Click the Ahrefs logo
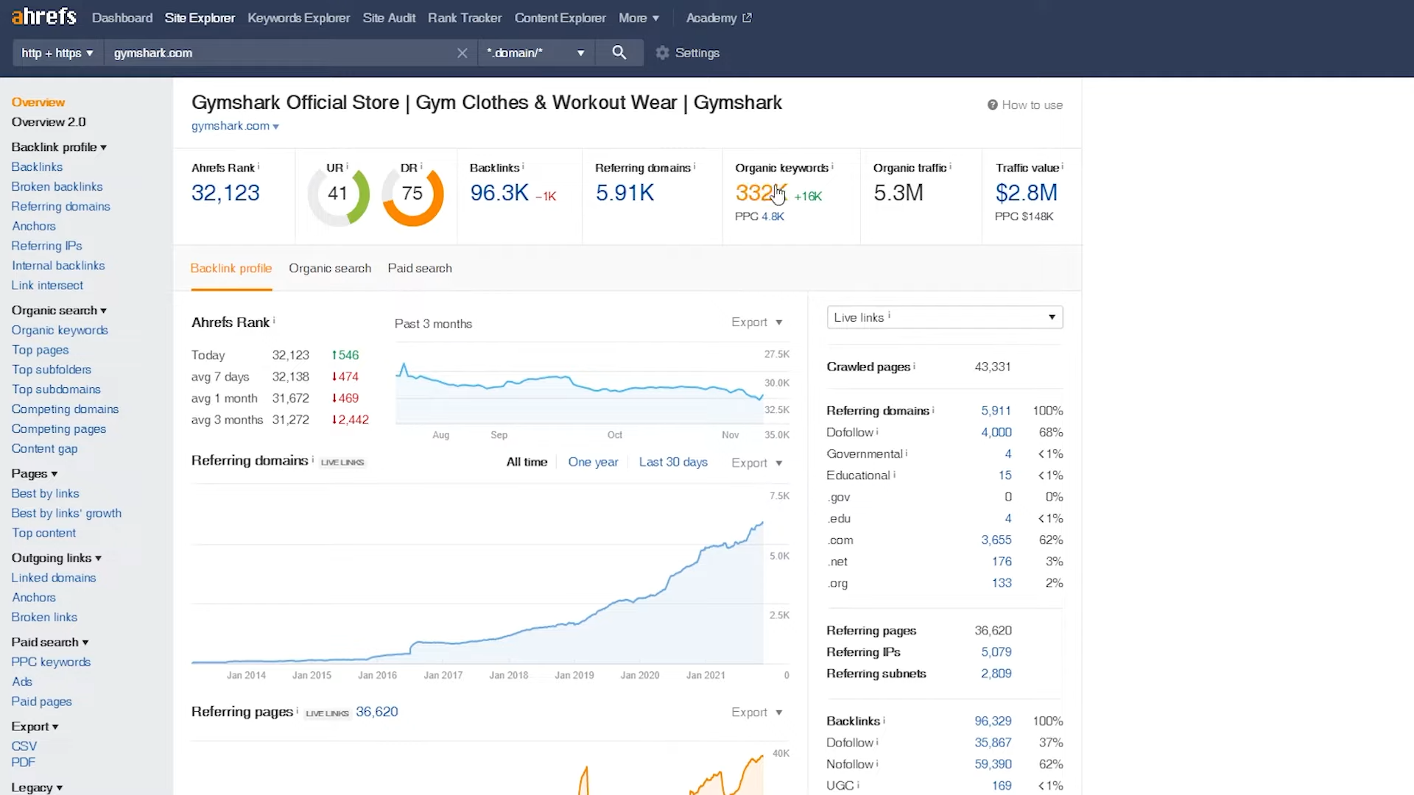This screenshot has height=795, width=1414. pyautogui.click(x=44, y=16)
